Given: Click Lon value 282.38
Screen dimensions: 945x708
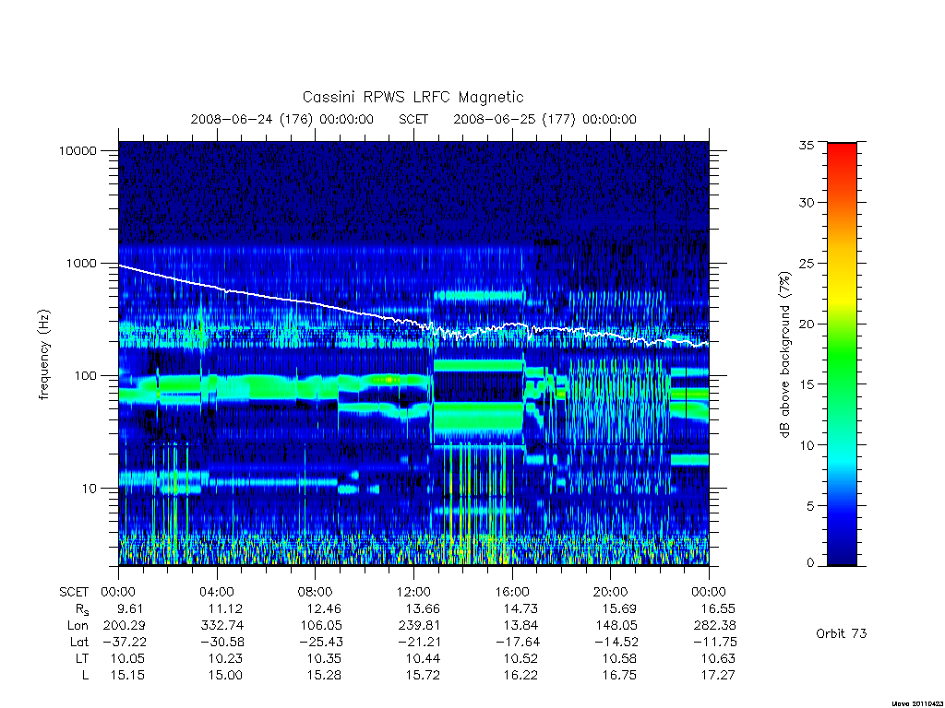Looking at the screenshot, I should [715, 625].
